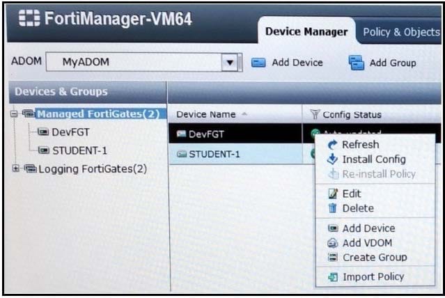Click the Add VDOM icon in menu
Image resolution: width=445 pixels, height=298 pixels.
click(x=333, y=243)
